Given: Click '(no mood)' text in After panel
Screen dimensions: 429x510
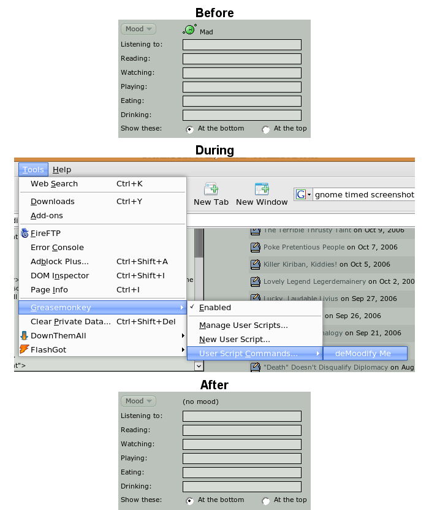Looking at the screenshot, I should tap(200, 402).
